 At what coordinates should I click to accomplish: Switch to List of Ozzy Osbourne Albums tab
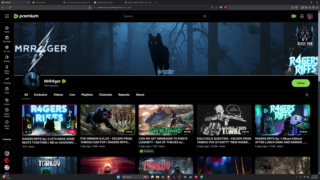(76, 2)
